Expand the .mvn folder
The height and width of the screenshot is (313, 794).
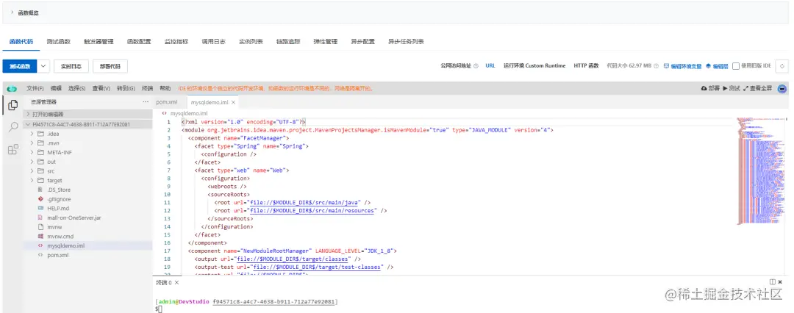pos(32,143)
